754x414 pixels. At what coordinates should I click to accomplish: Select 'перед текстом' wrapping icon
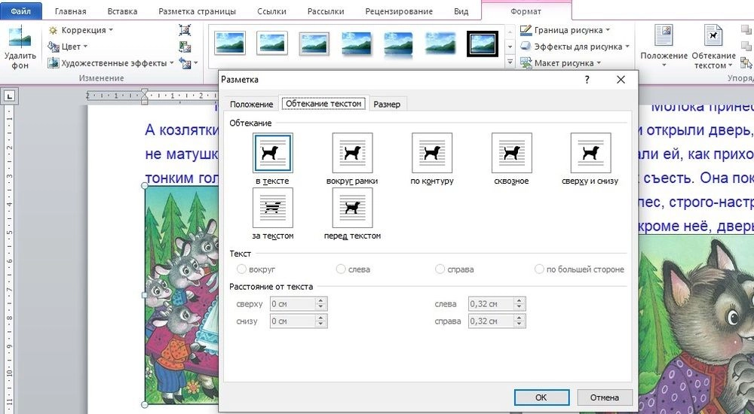coord(352,208)
